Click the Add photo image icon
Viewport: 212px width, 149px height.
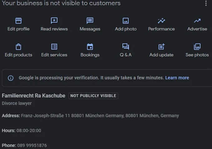tap(126, 21)
